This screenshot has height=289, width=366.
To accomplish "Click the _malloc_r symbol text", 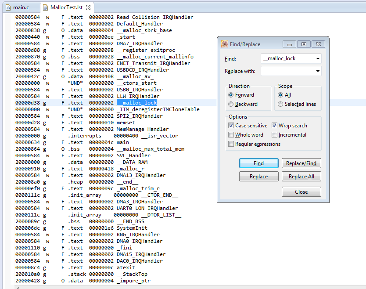I will click(130, 169).
